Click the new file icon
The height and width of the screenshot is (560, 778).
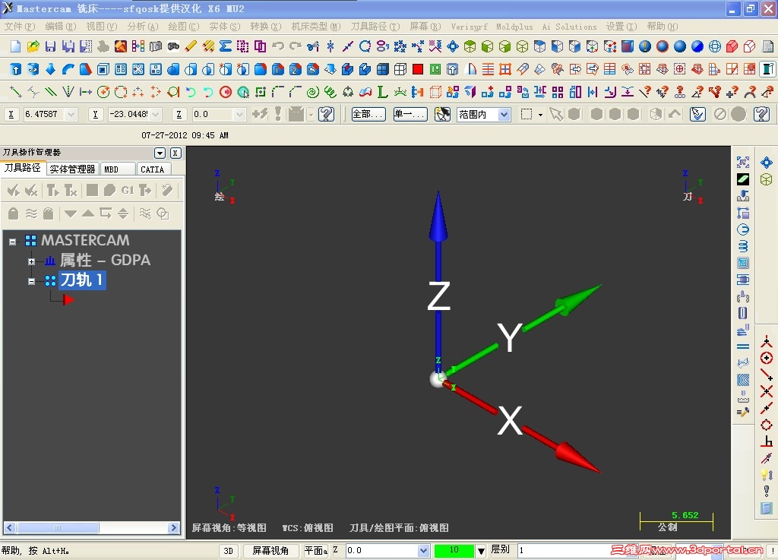pos(15,46)
